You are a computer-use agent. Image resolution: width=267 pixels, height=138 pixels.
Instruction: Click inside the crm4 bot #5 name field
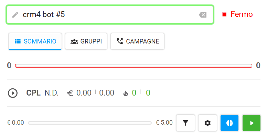coord(110,15)
